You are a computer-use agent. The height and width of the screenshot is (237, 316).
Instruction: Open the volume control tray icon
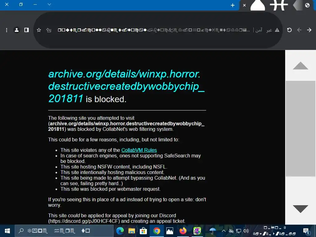(246, 231)
